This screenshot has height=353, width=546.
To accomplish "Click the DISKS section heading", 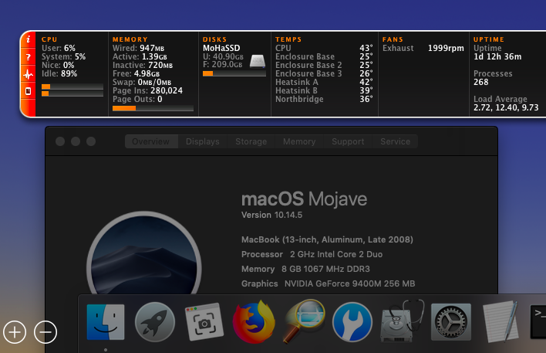I will (x=215, y=39).
